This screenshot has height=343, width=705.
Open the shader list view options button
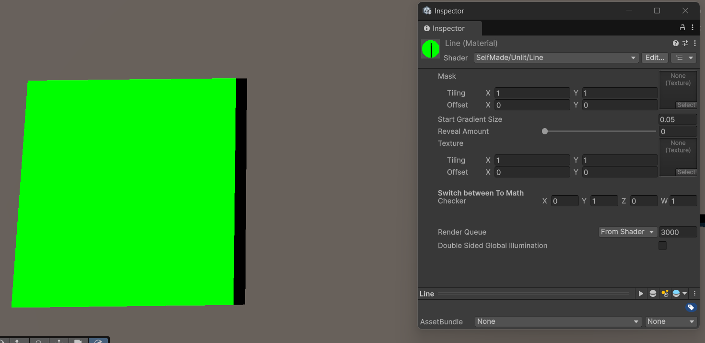pos(683,58)
